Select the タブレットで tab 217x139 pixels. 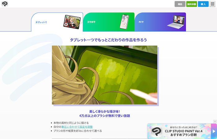pos(41,22)
